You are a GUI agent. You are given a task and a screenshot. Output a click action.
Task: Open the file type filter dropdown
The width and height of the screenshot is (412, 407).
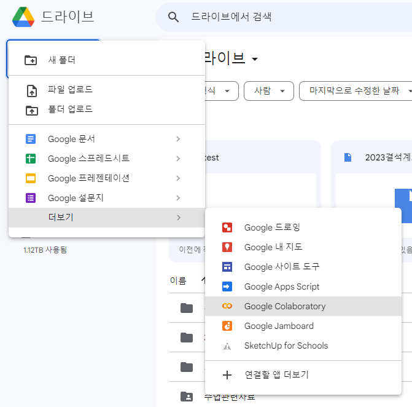(222, 91)
